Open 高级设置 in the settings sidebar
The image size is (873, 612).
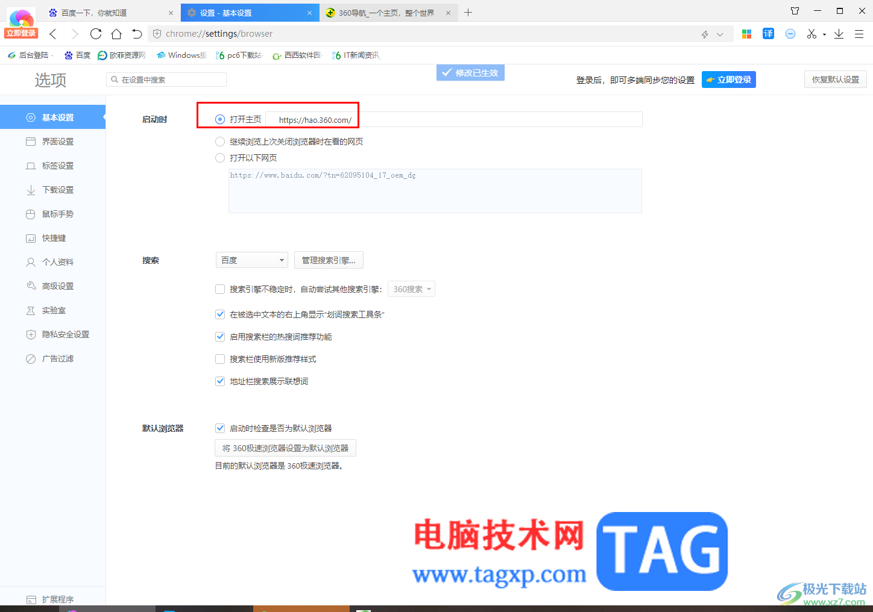click(x=53, y=286)
